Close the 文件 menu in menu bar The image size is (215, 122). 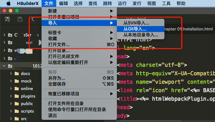pyautogui.click(x=49, y=3)
